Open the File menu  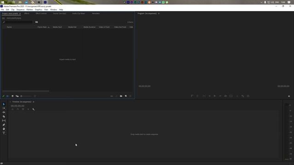[x=2, y=10]
